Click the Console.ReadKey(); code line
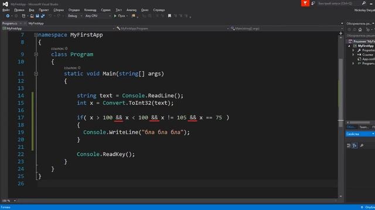The width and height of the screenshot is (375, 210). [x=105, y=154]
